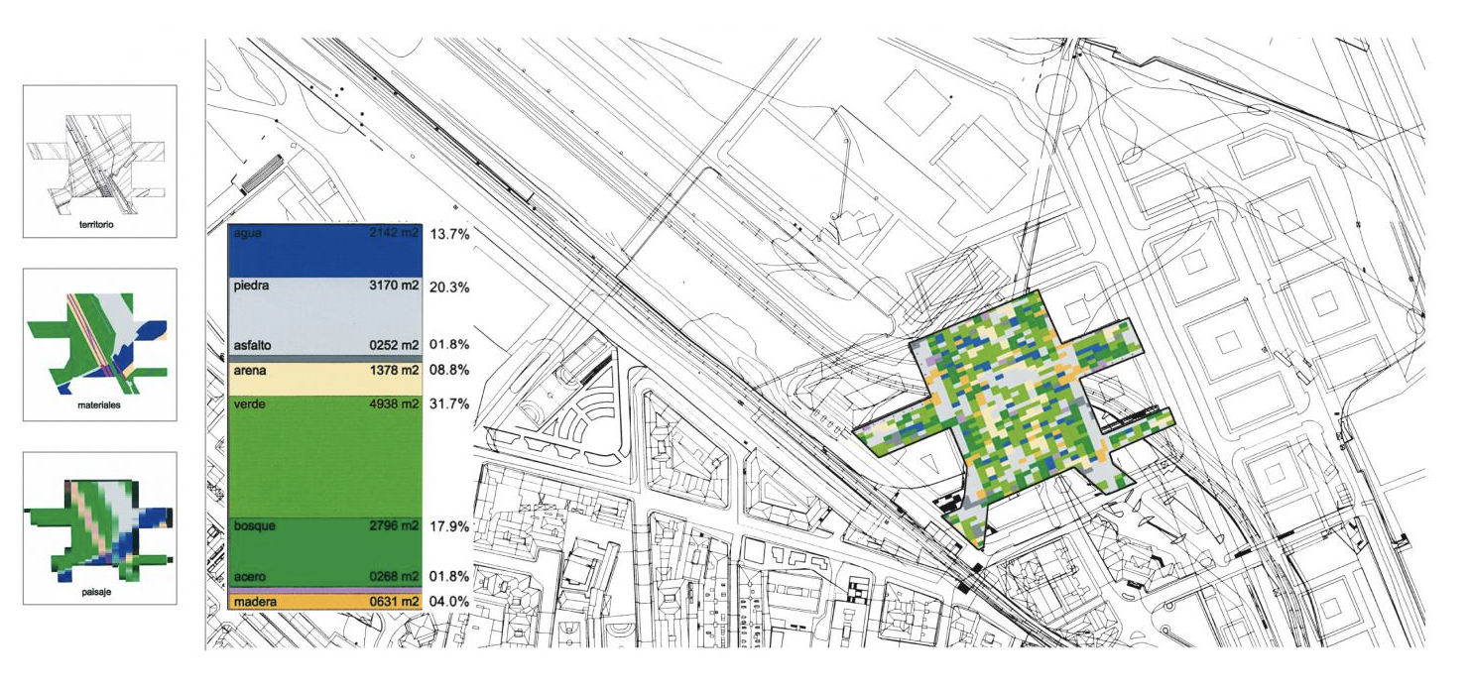Pick the thin purple acero strip
This screenshot has height=690, width=1470.
[x=326, y=591]
